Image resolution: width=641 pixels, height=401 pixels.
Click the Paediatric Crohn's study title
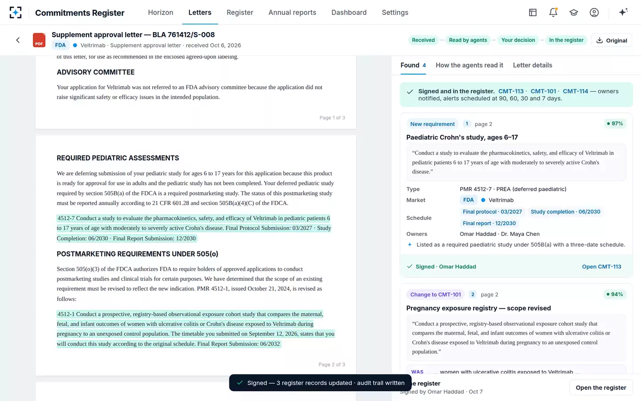(462, 137)
